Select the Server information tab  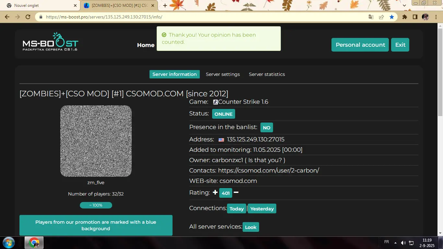(174, 74)
